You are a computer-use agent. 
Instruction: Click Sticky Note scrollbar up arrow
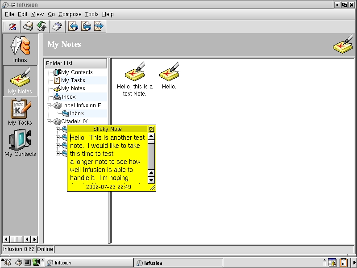(x=151, y=136)
